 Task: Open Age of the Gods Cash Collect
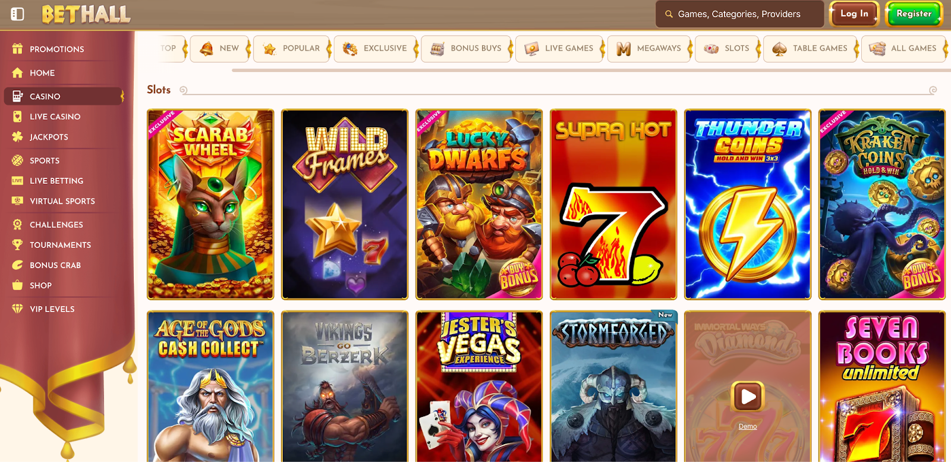click(210, 386)
